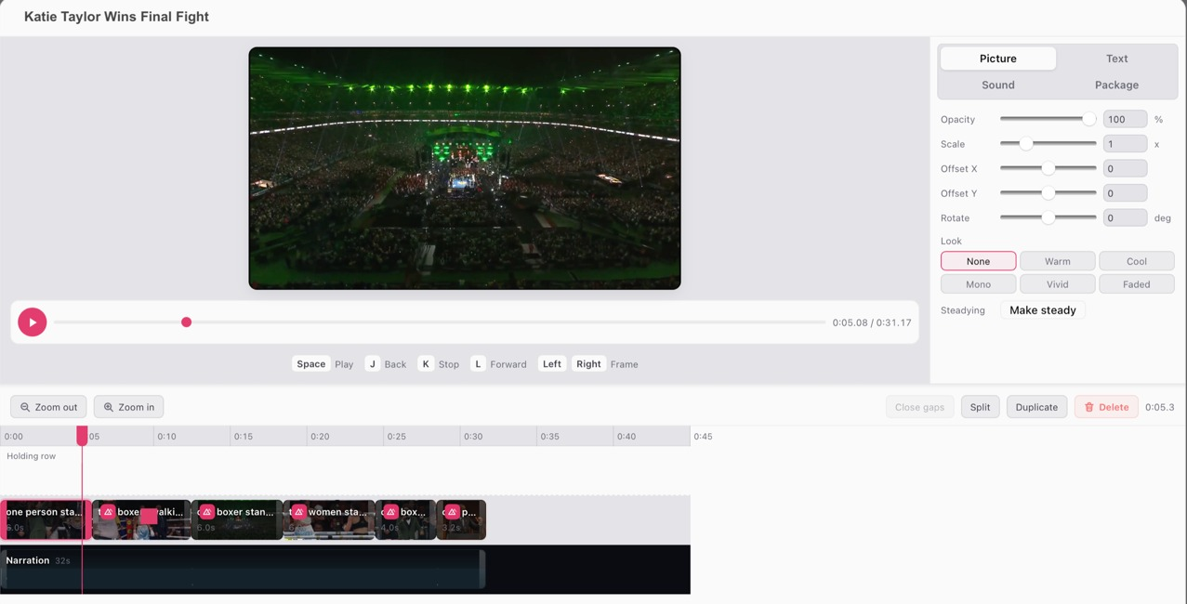1187x604 pixels.
Task: Click the pink playhead marker on ruler
Action: pyautogui.click(x=82, y=435)
